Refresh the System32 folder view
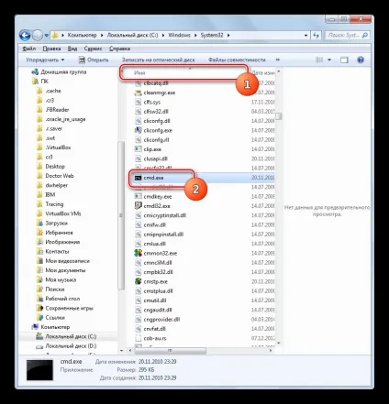The height and width of the screenshot is (404, 389). point(317,36)
